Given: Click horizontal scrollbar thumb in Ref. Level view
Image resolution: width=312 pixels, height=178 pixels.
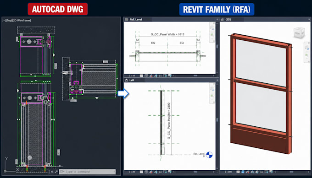Looking at the screenshot, I should click(x=195, y=76).
